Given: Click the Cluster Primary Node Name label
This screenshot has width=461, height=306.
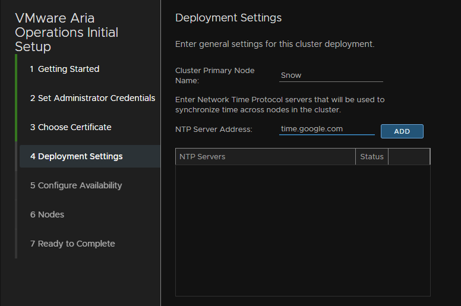Looking at the screenshot, I should click(x=214, y=75).
